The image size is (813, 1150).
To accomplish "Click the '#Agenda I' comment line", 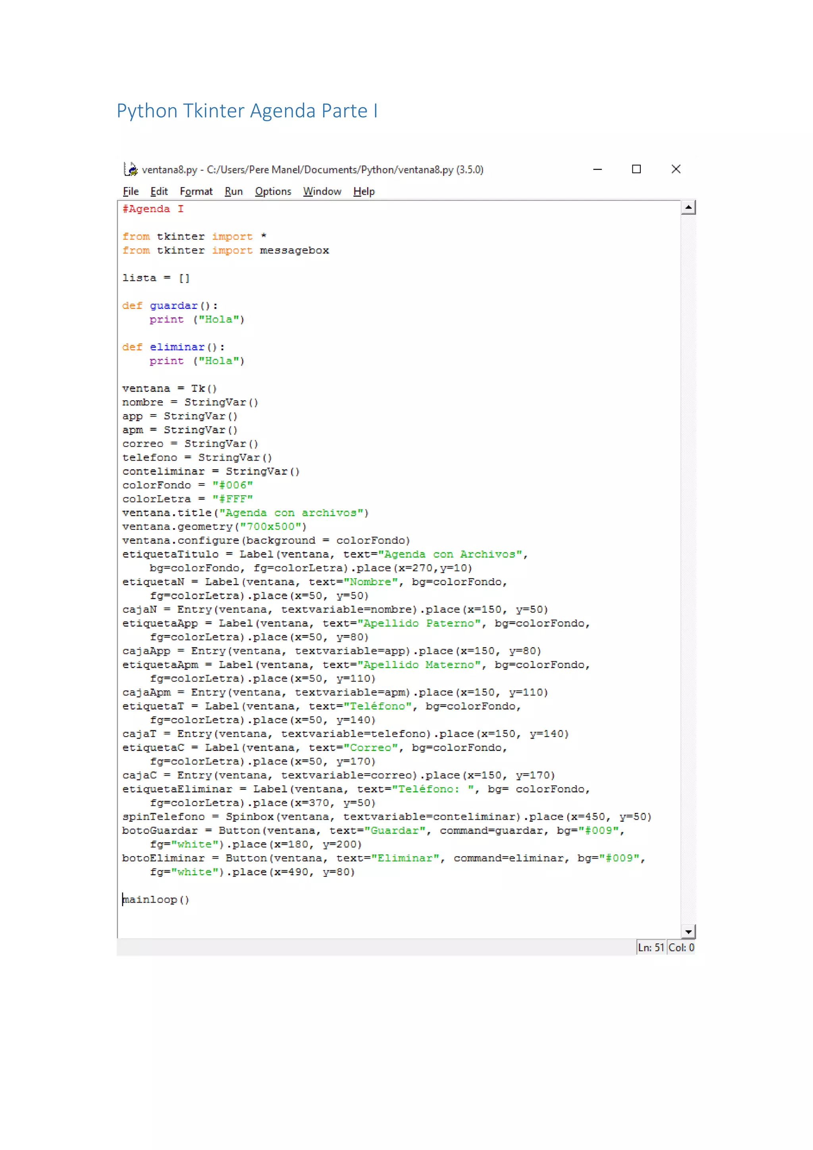I will [153, 209].
